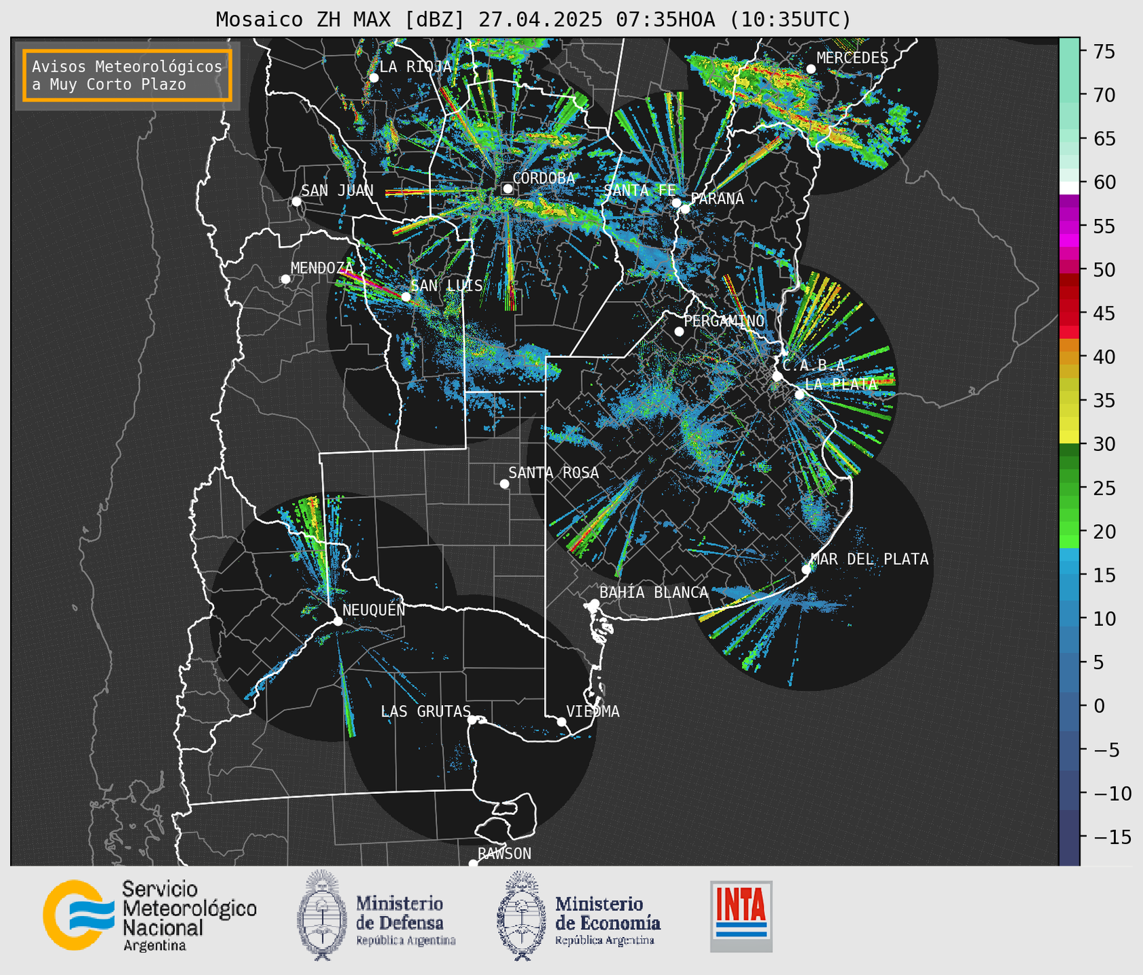Click the MERCEDES label text
This screenshot has width=1143, height=975.
(x=852, y=58)
